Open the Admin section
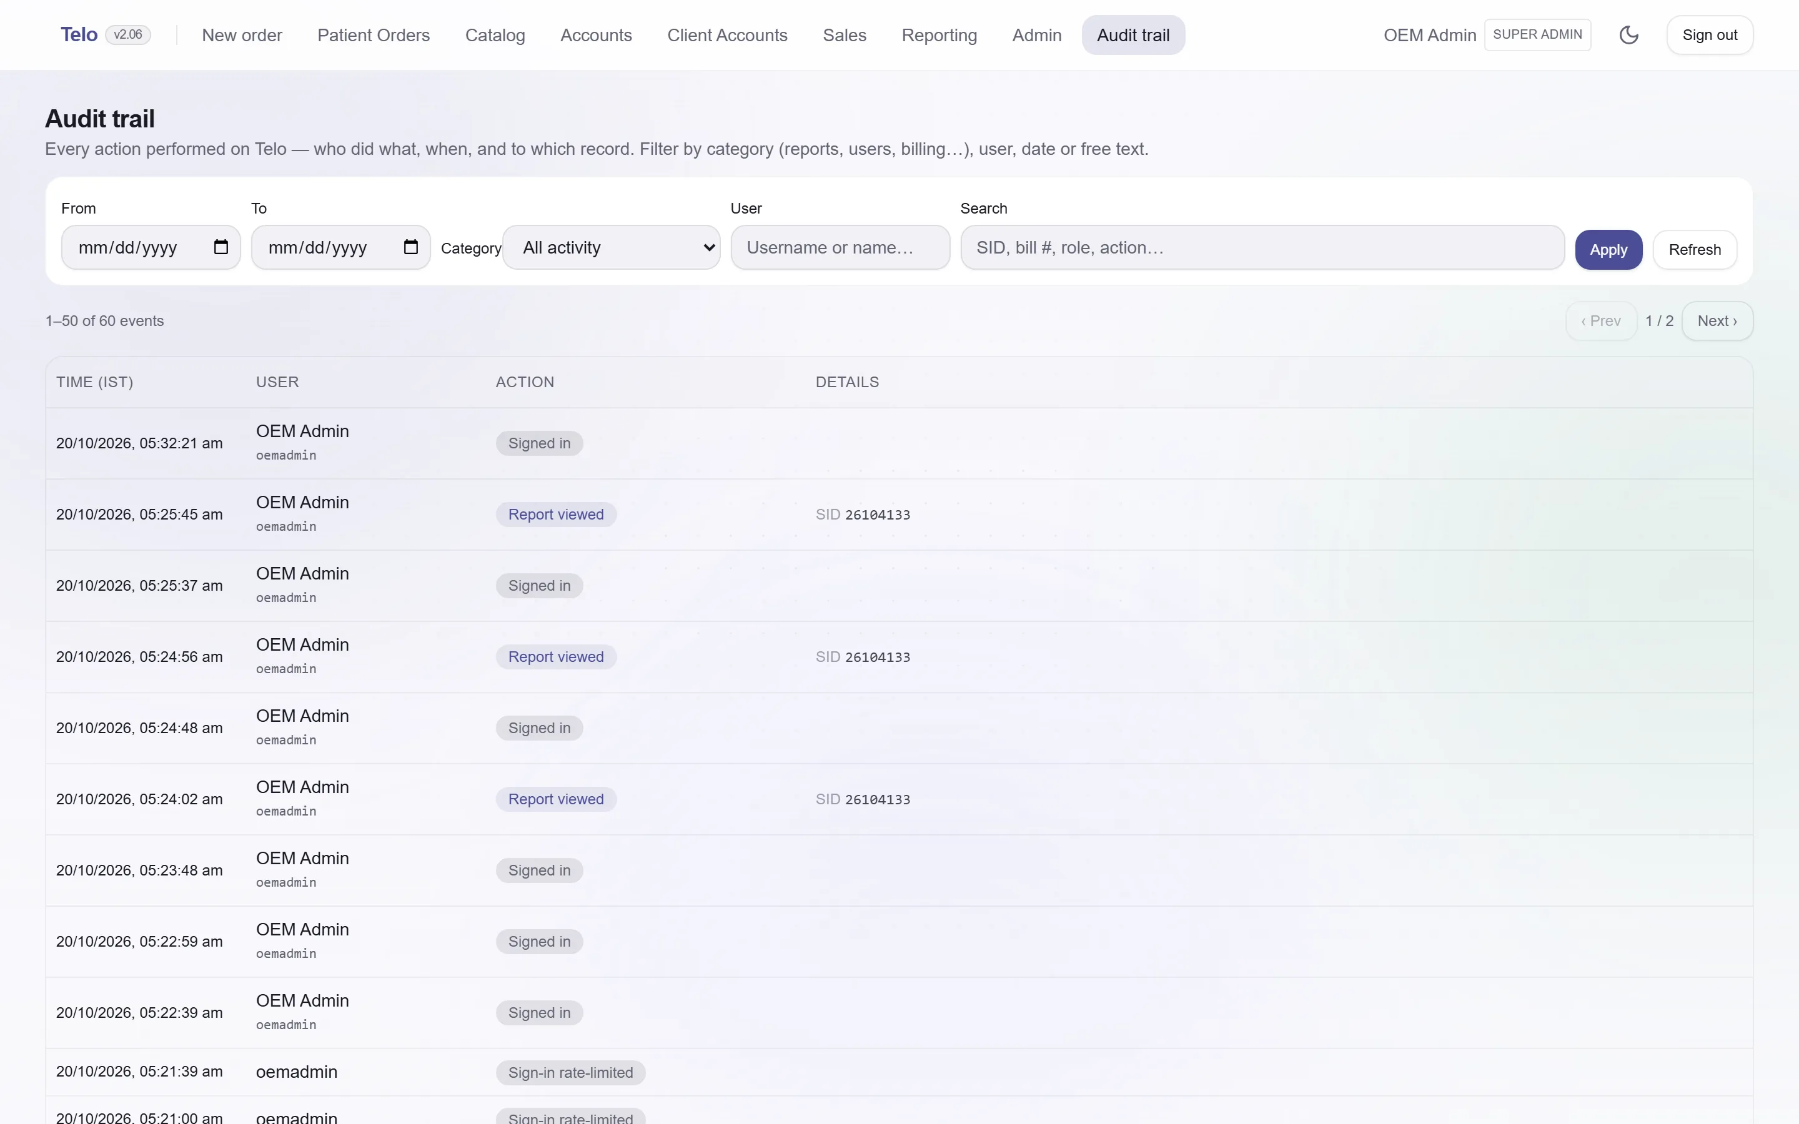 pyautogui.click(x=1036, y=35)
